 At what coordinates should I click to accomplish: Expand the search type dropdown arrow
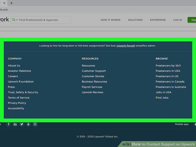pyautogui.click(x=17, y=20)
